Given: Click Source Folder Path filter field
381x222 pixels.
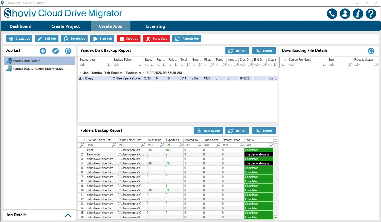Looking at the screenshot, I should click(102, 145).
